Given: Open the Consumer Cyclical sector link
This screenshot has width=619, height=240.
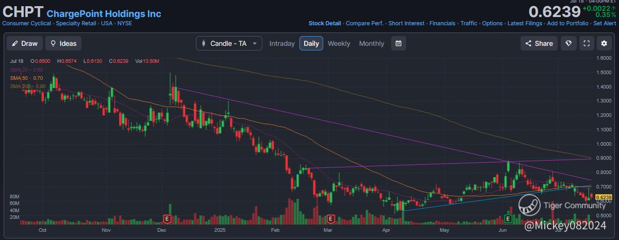Looking at the screenshot, I should click(x=27, y=23).
